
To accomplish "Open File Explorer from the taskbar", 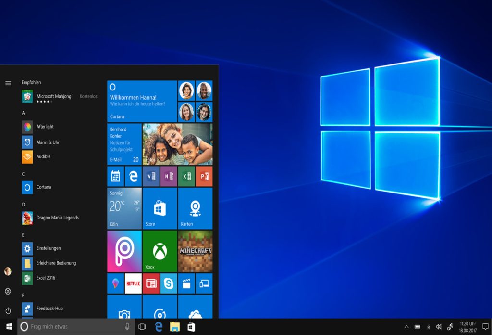I will (x=175, y=327).
